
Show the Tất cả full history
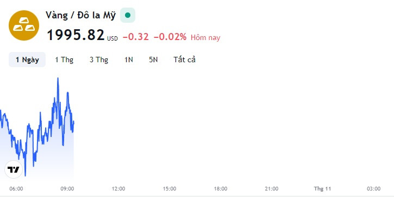tap(184, 60)
